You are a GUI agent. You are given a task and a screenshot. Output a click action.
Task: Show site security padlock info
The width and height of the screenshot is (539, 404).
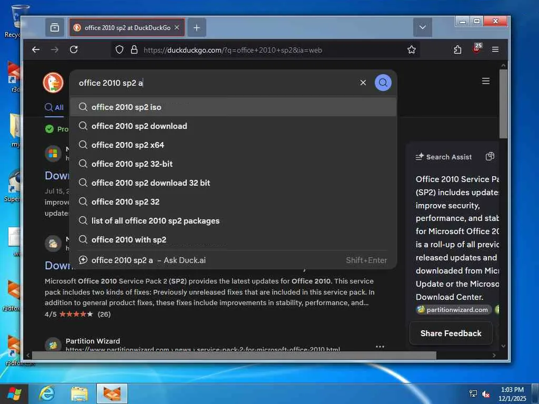coord(134,50)
